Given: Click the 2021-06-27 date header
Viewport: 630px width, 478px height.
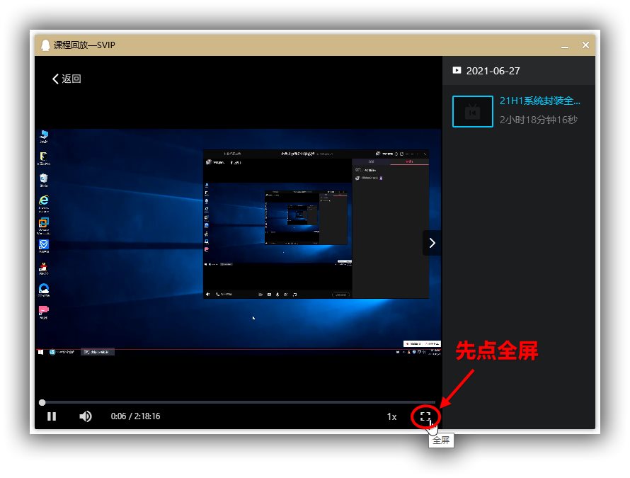Looking at the screenshot, I should [x=493, y=71].
